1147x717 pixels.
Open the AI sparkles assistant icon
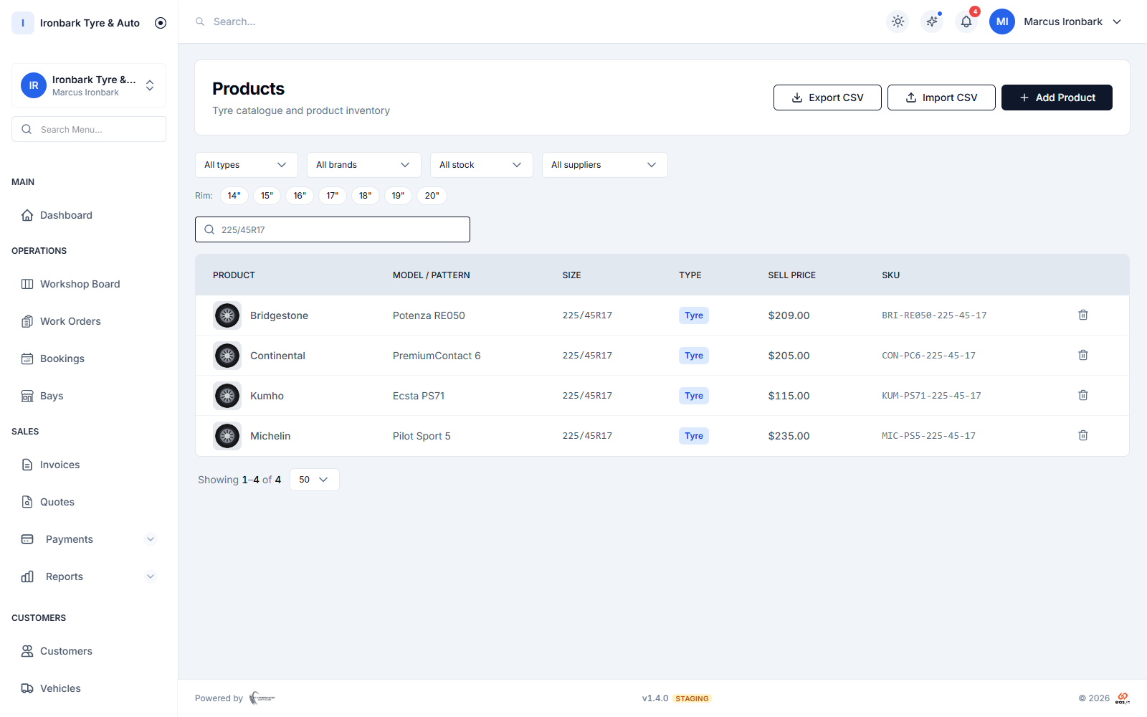pyautogui.click(x=932, y=22)
